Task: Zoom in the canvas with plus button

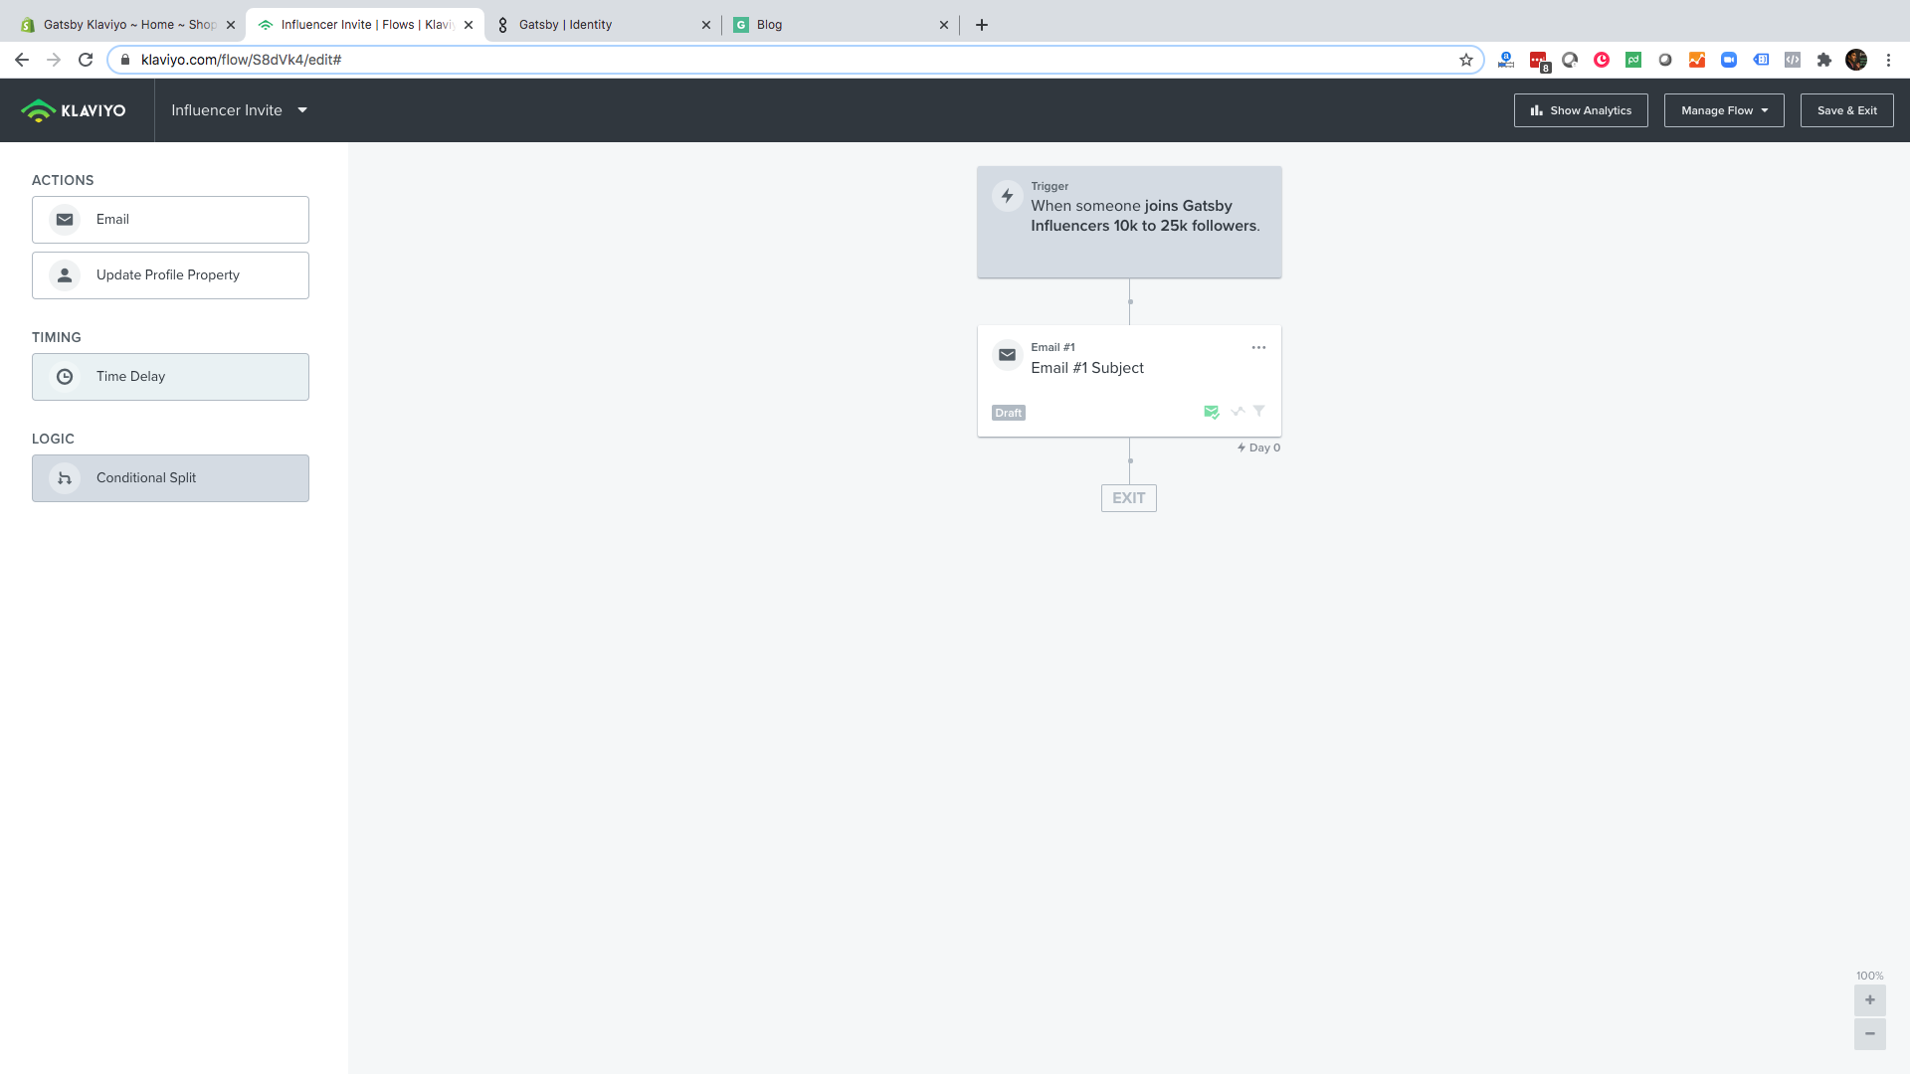Action: [1869, 1000]
